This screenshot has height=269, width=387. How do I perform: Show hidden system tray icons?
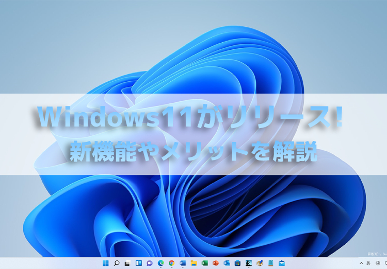point(361,263)
